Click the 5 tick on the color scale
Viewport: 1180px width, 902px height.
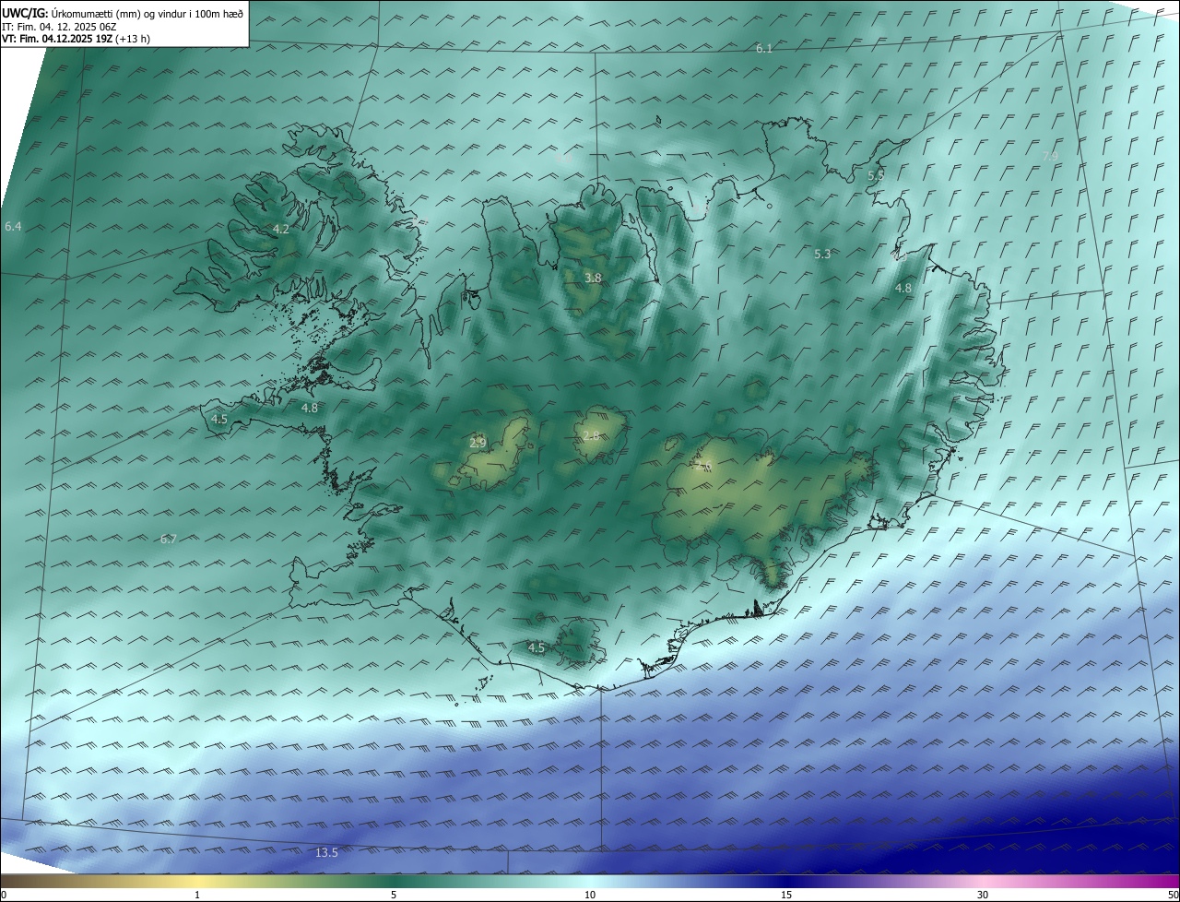394,895
